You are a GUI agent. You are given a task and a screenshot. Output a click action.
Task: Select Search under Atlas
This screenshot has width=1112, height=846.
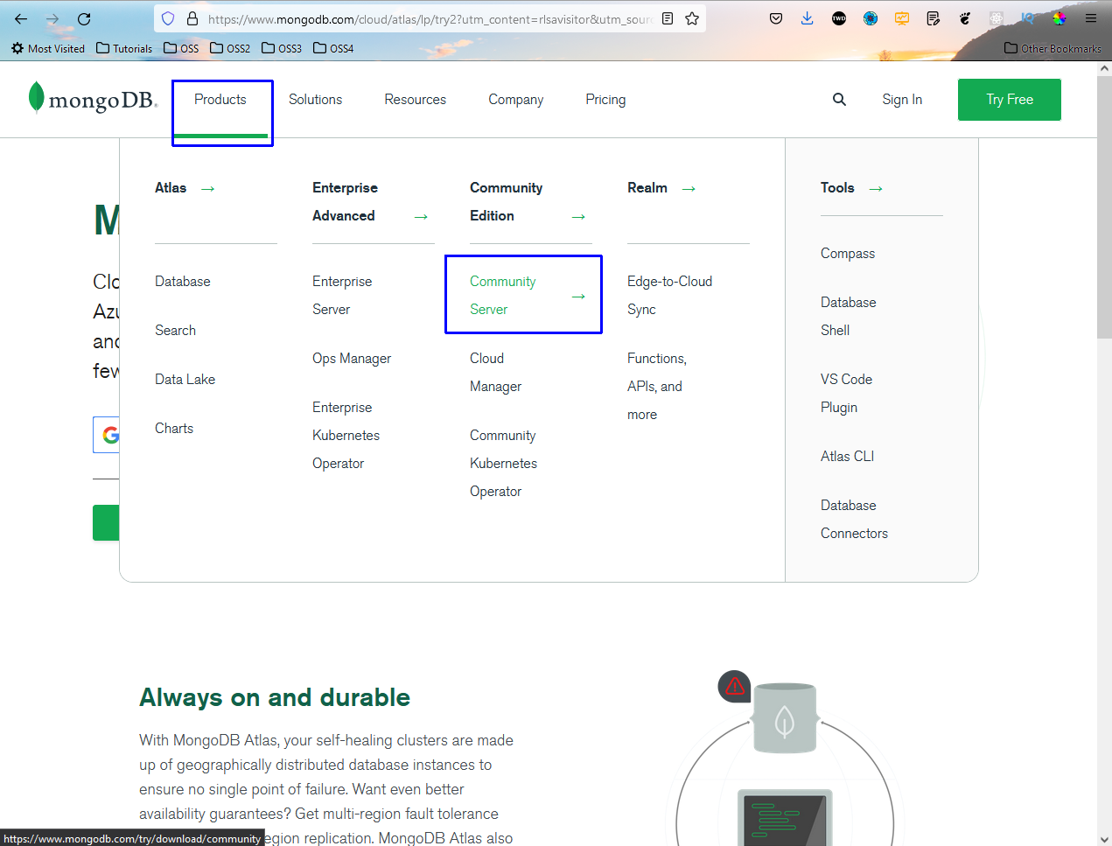tap(175, 331)
